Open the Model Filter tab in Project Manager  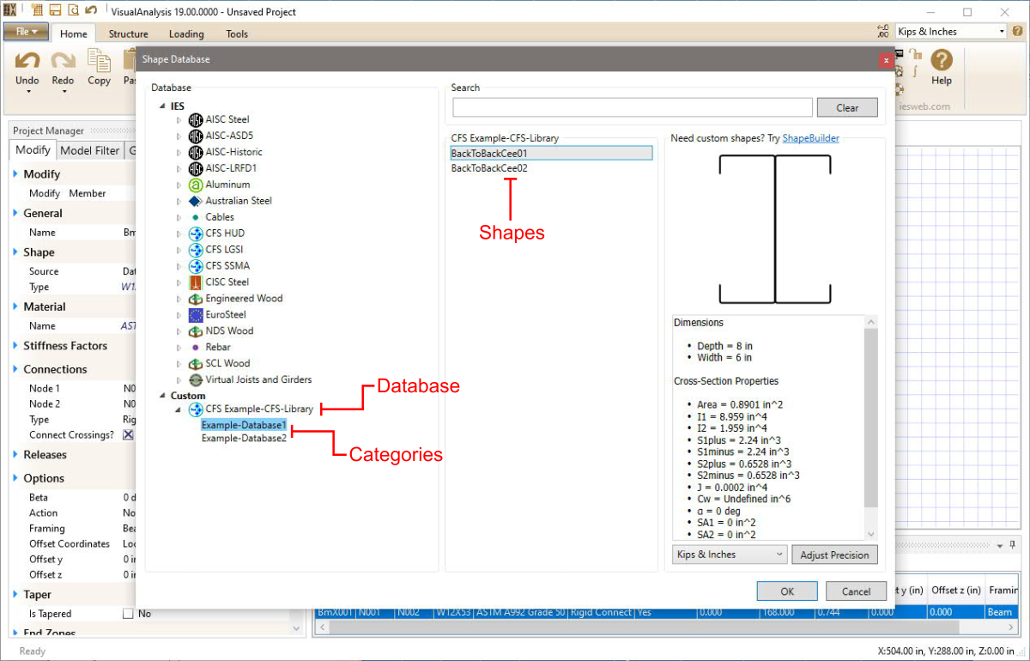coord(90,150)
